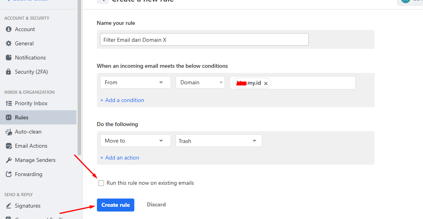Enable Run this rule on existing emails
Viewport: 423px width, 219px height.
pos(102,183)
